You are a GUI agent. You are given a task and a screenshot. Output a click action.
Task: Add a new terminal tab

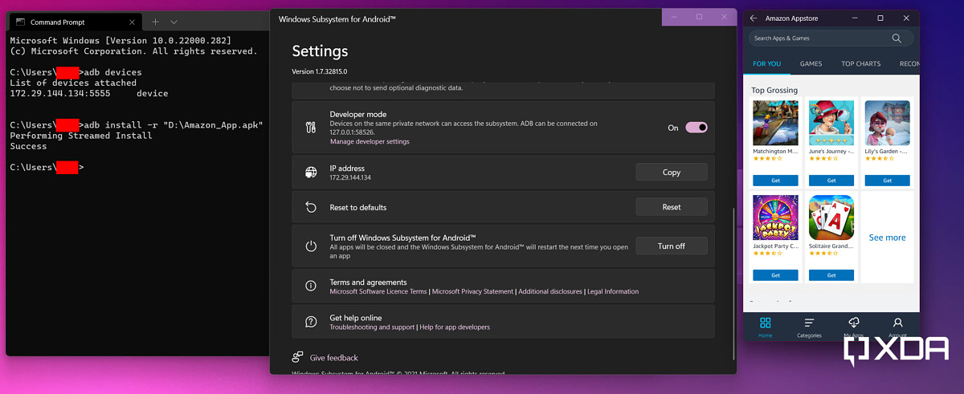(156, 22)
